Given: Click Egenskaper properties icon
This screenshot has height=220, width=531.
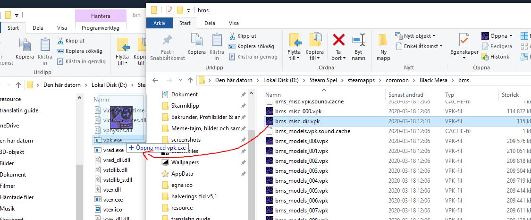Looking at the screenshot, I should (x=464, y=41).
